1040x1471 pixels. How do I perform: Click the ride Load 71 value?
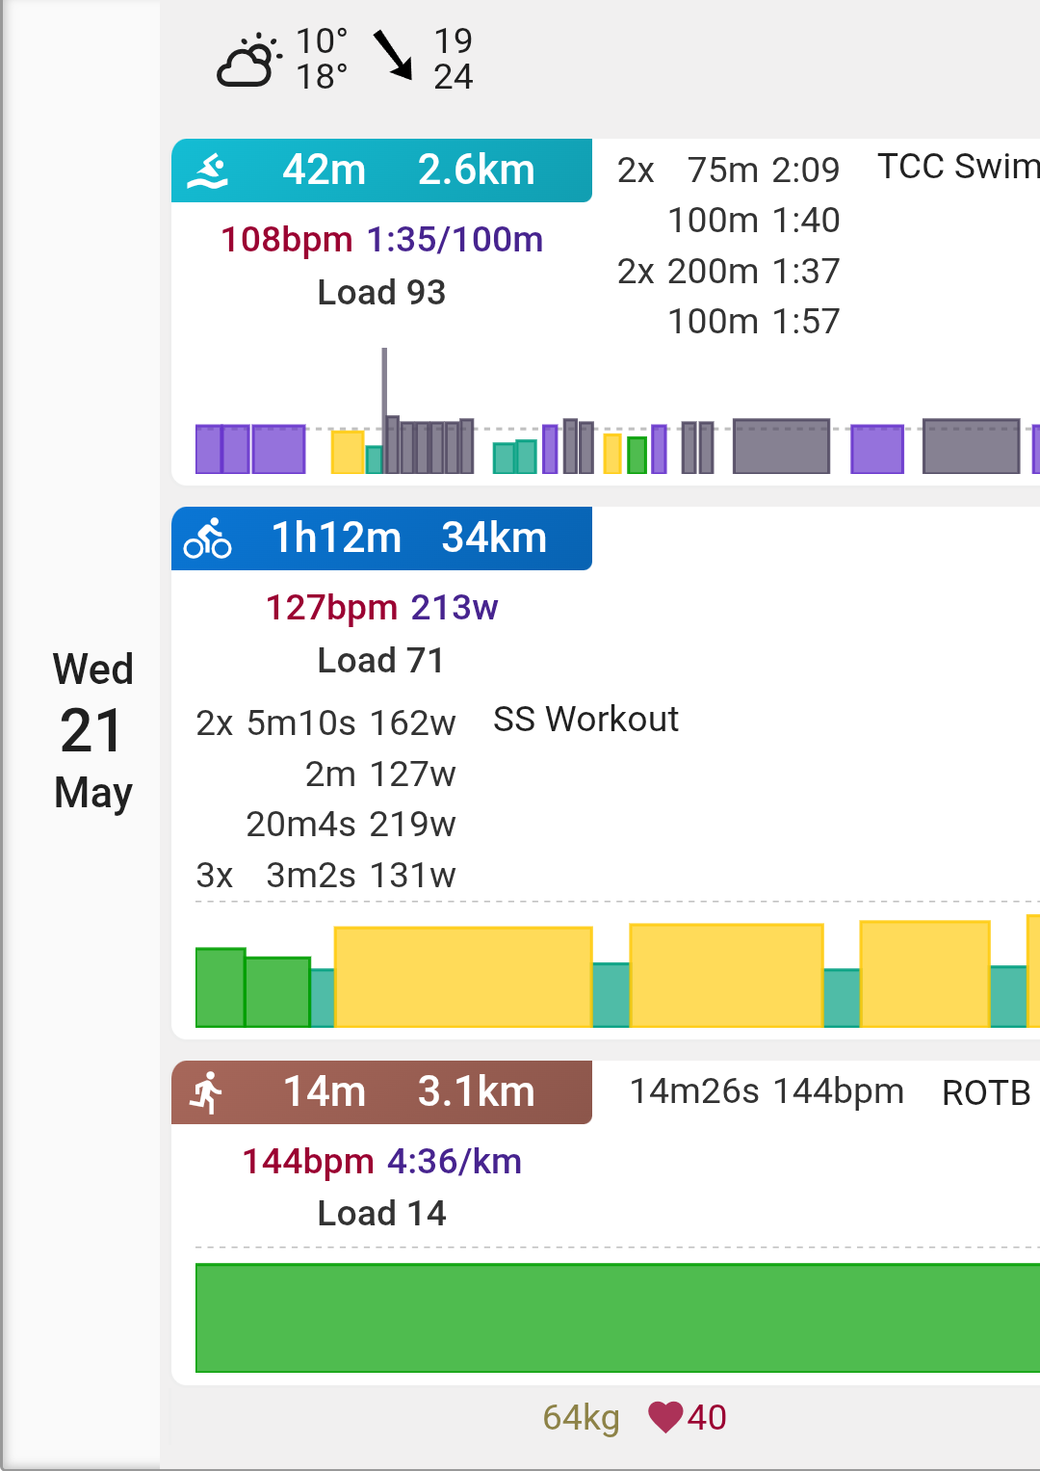click(x=381, y=661)
